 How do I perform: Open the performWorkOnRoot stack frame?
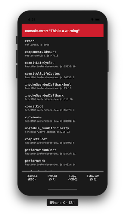(x=63, y=152)
